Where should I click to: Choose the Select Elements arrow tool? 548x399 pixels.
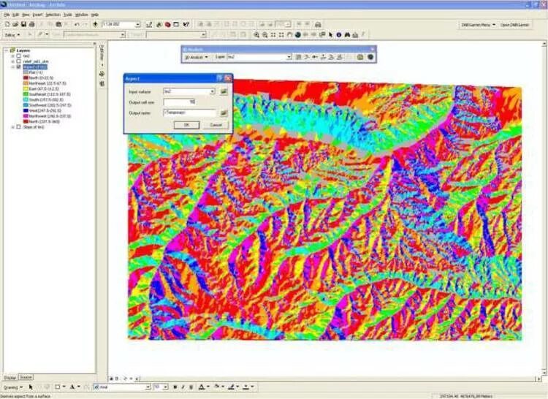(330, 35)
